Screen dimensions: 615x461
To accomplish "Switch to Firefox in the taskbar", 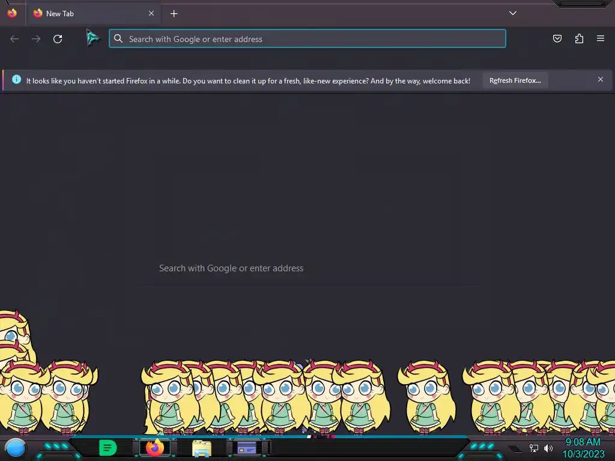I will point(155,448).
